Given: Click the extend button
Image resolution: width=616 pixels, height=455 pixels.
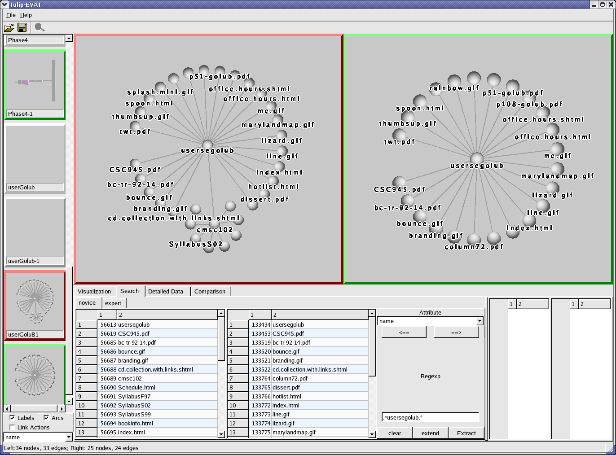Looking at the screenshot, I should click(x=430, y=433).
